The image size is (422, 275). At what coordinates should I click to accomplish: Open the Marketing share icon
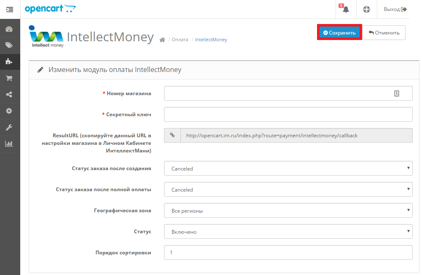point(9,94)
